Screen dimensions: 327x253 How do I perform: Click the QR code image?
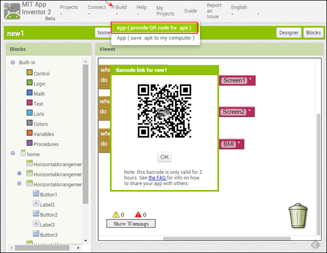pyautogui.click(x=165, y=111)
